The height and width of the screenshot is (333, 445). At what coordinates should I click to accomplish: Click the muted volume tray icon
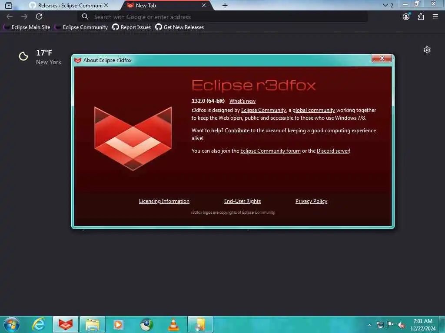(401, 325)
